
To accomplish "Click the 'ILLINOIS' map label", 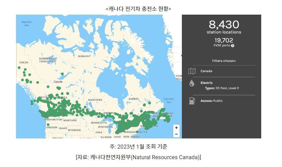I will click(106, 137).
